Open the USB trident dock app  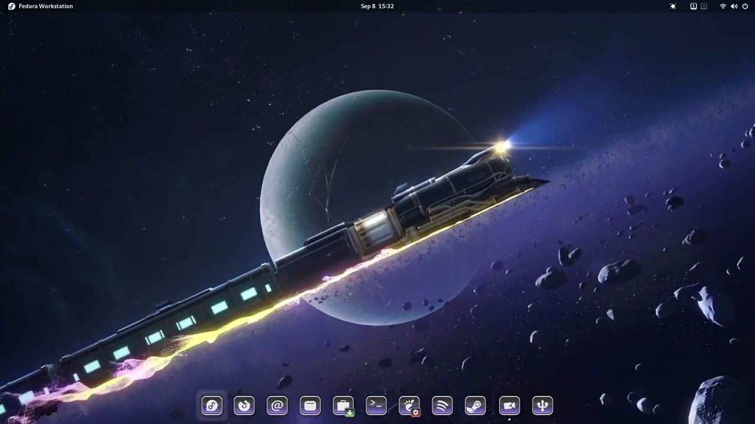tap(543, 405)
